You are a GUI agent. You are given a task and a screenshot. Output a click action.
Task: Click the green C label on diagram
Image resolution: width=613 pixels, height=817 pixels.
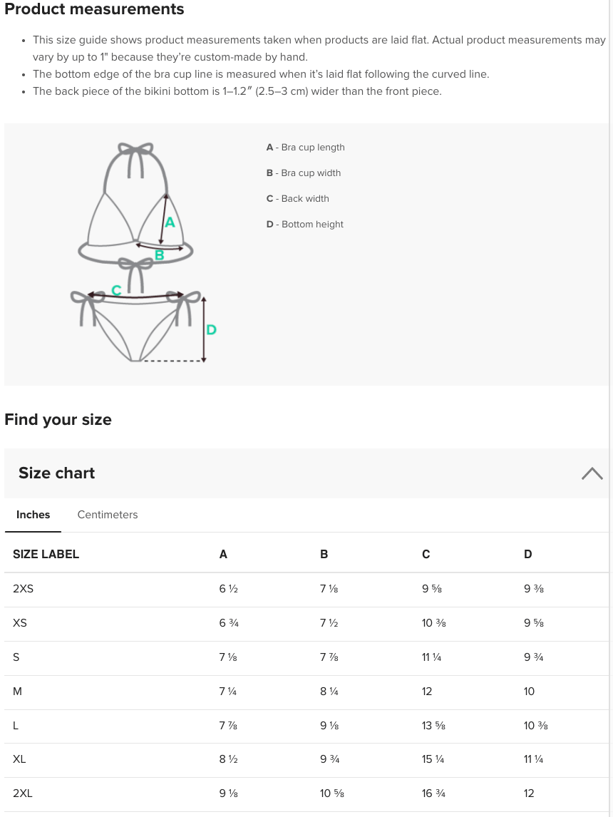pos(116,290)
